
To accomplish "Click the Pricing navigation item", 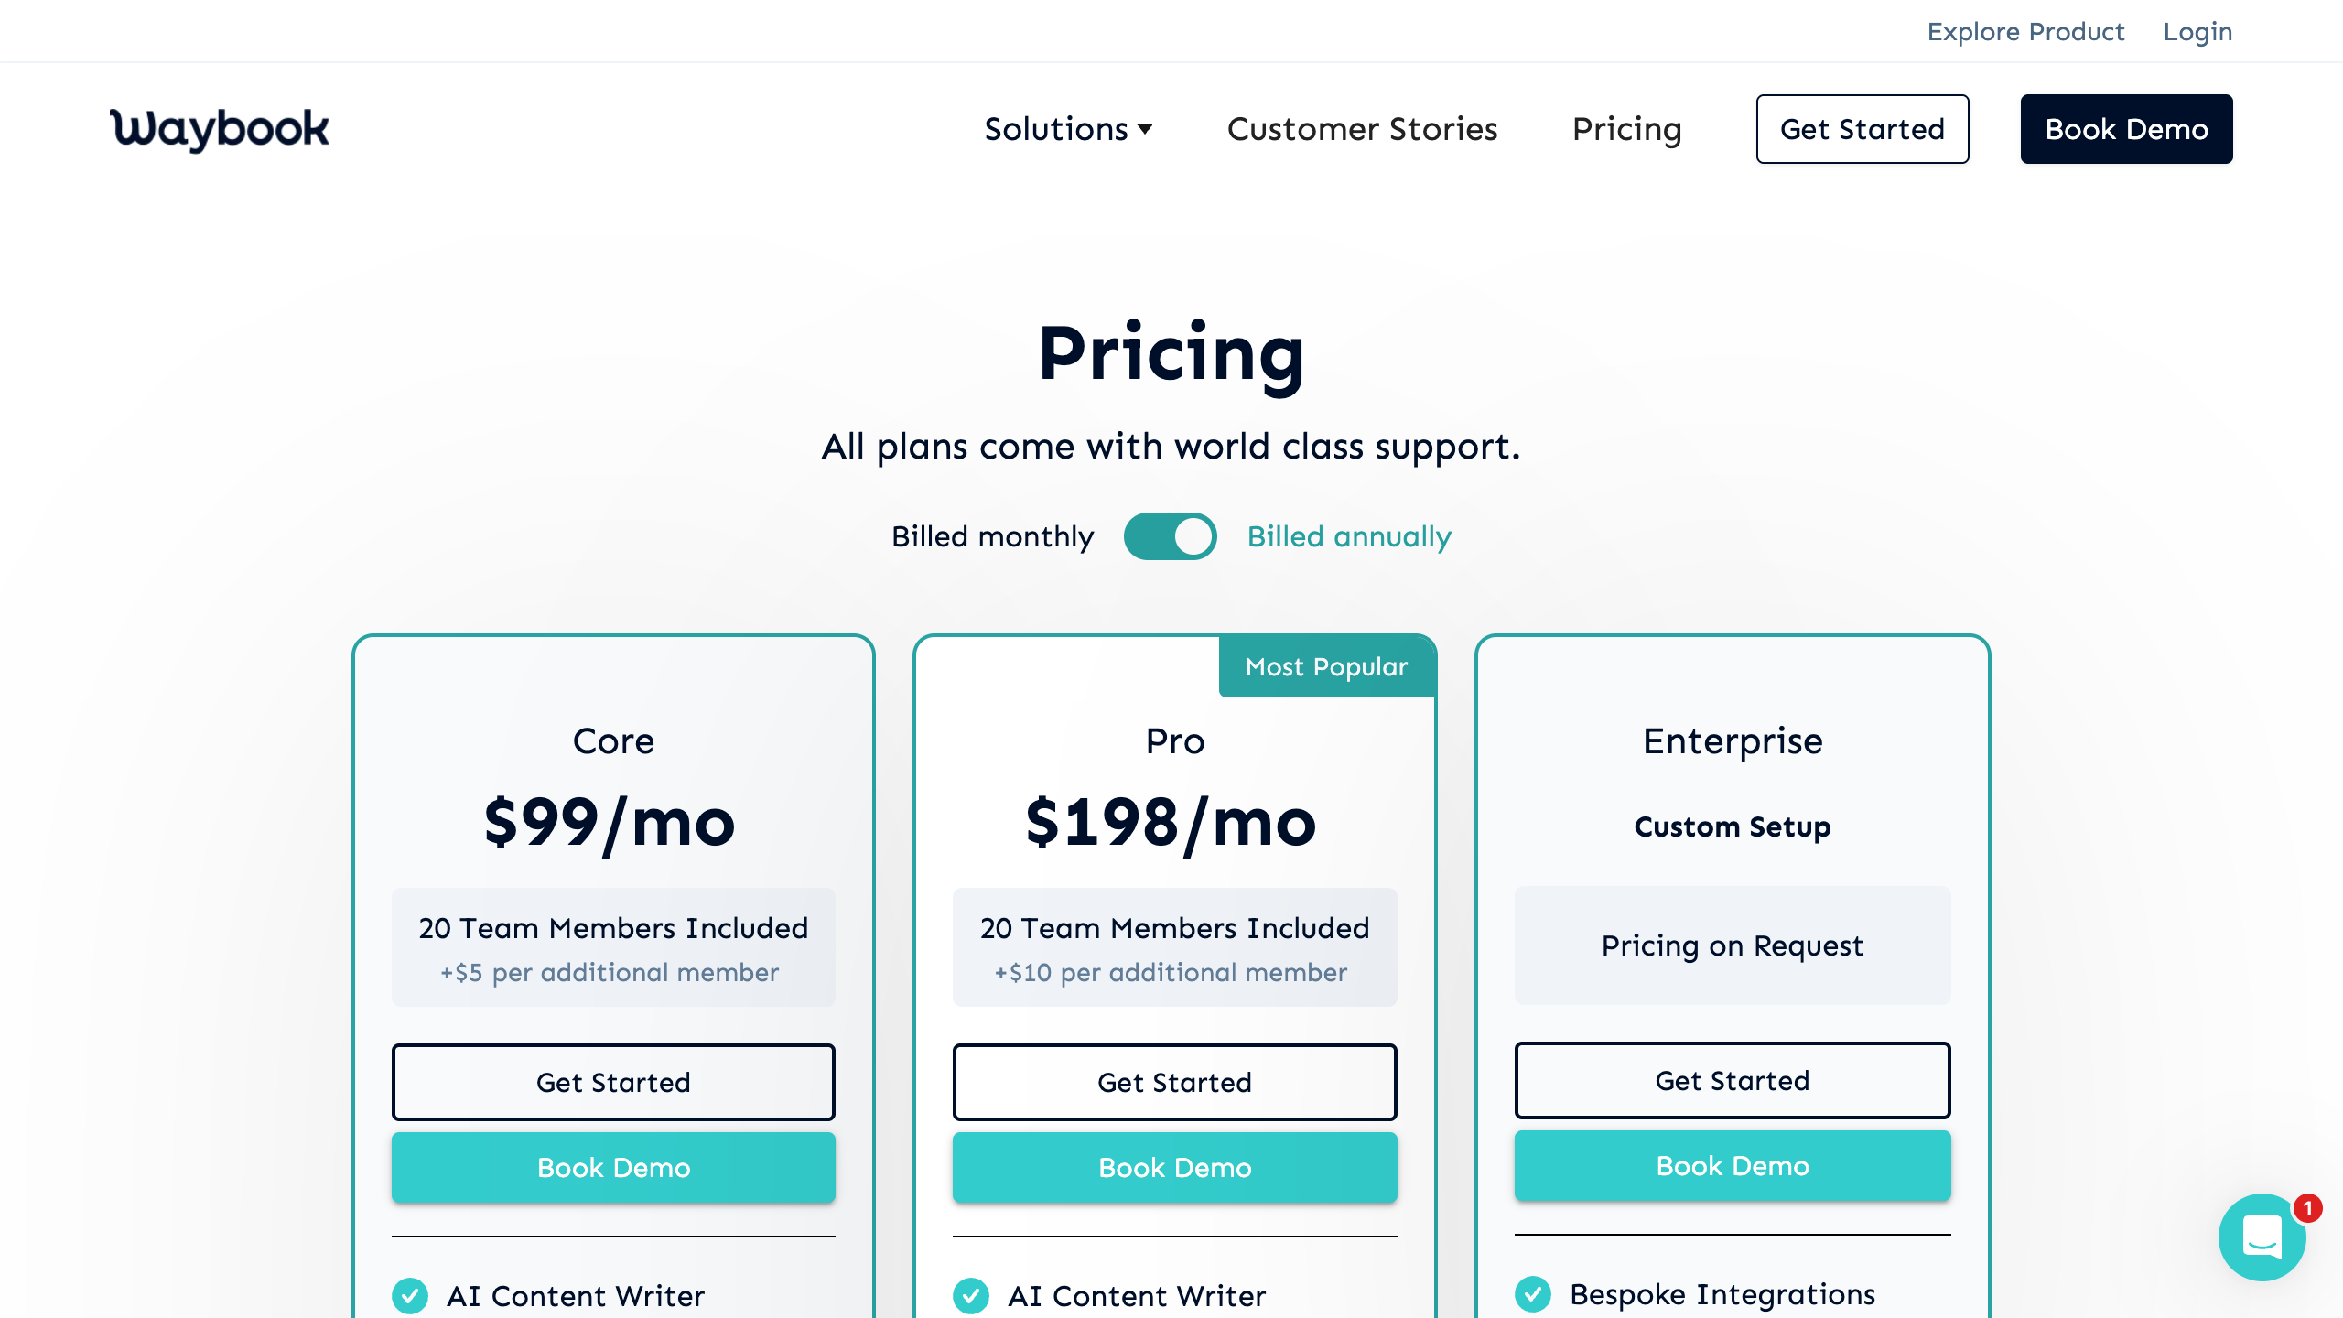I will tap(1627, 129).
